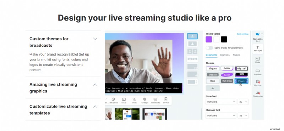
Task: Select the multi-person grid layout
Action: pos(192,59)
